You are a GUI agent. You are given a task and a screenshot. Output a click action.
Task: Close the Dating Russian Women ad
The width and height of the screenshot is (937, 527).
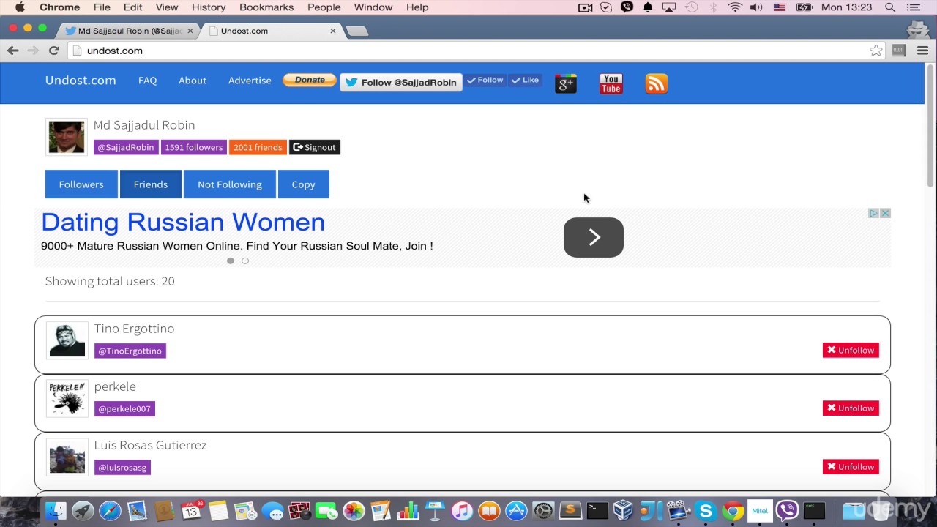[885, 213]
